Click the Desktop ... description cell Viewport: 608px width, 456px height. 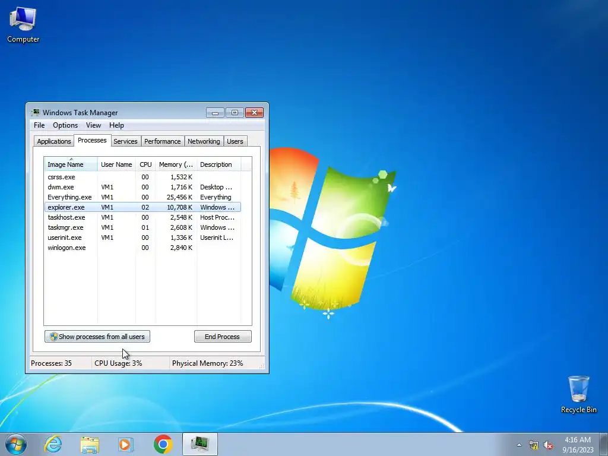[216, 187]
